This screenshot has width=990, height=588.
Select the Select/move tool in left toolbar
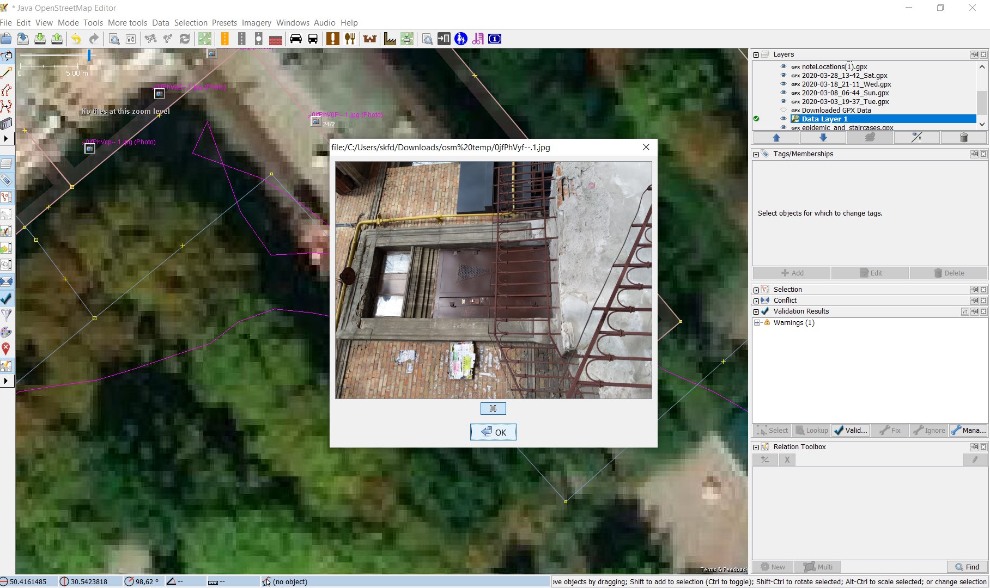[6, 56]
